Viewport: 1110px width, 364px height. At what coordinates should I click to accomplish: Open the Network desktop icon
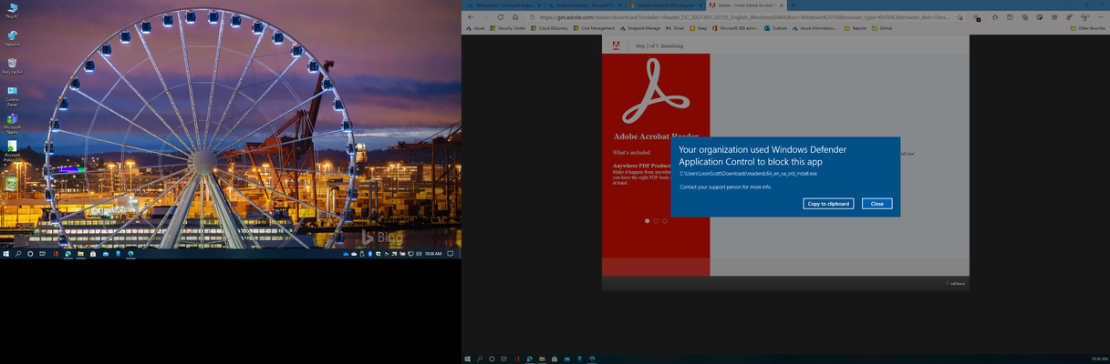[x=13, y=38]
